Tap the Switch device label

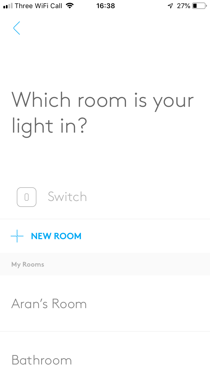(67, 197)
